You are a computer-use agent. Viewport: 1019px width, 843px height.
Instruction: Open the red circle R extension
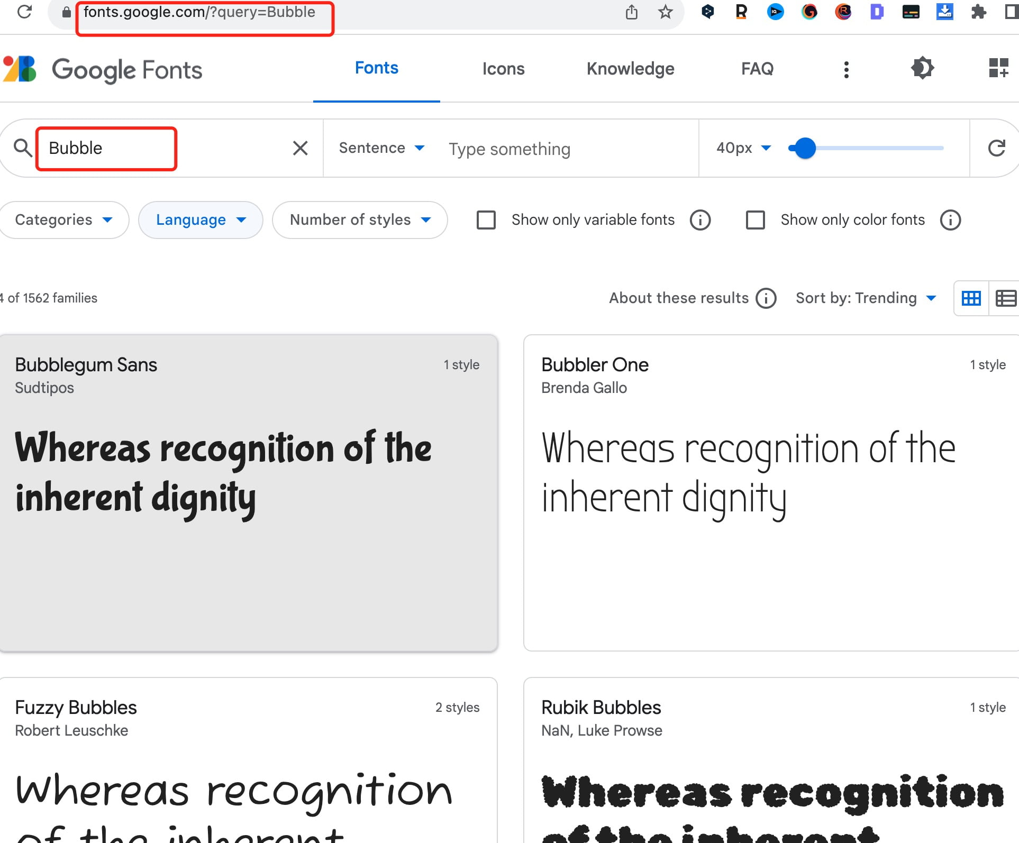tap(843, 12)
